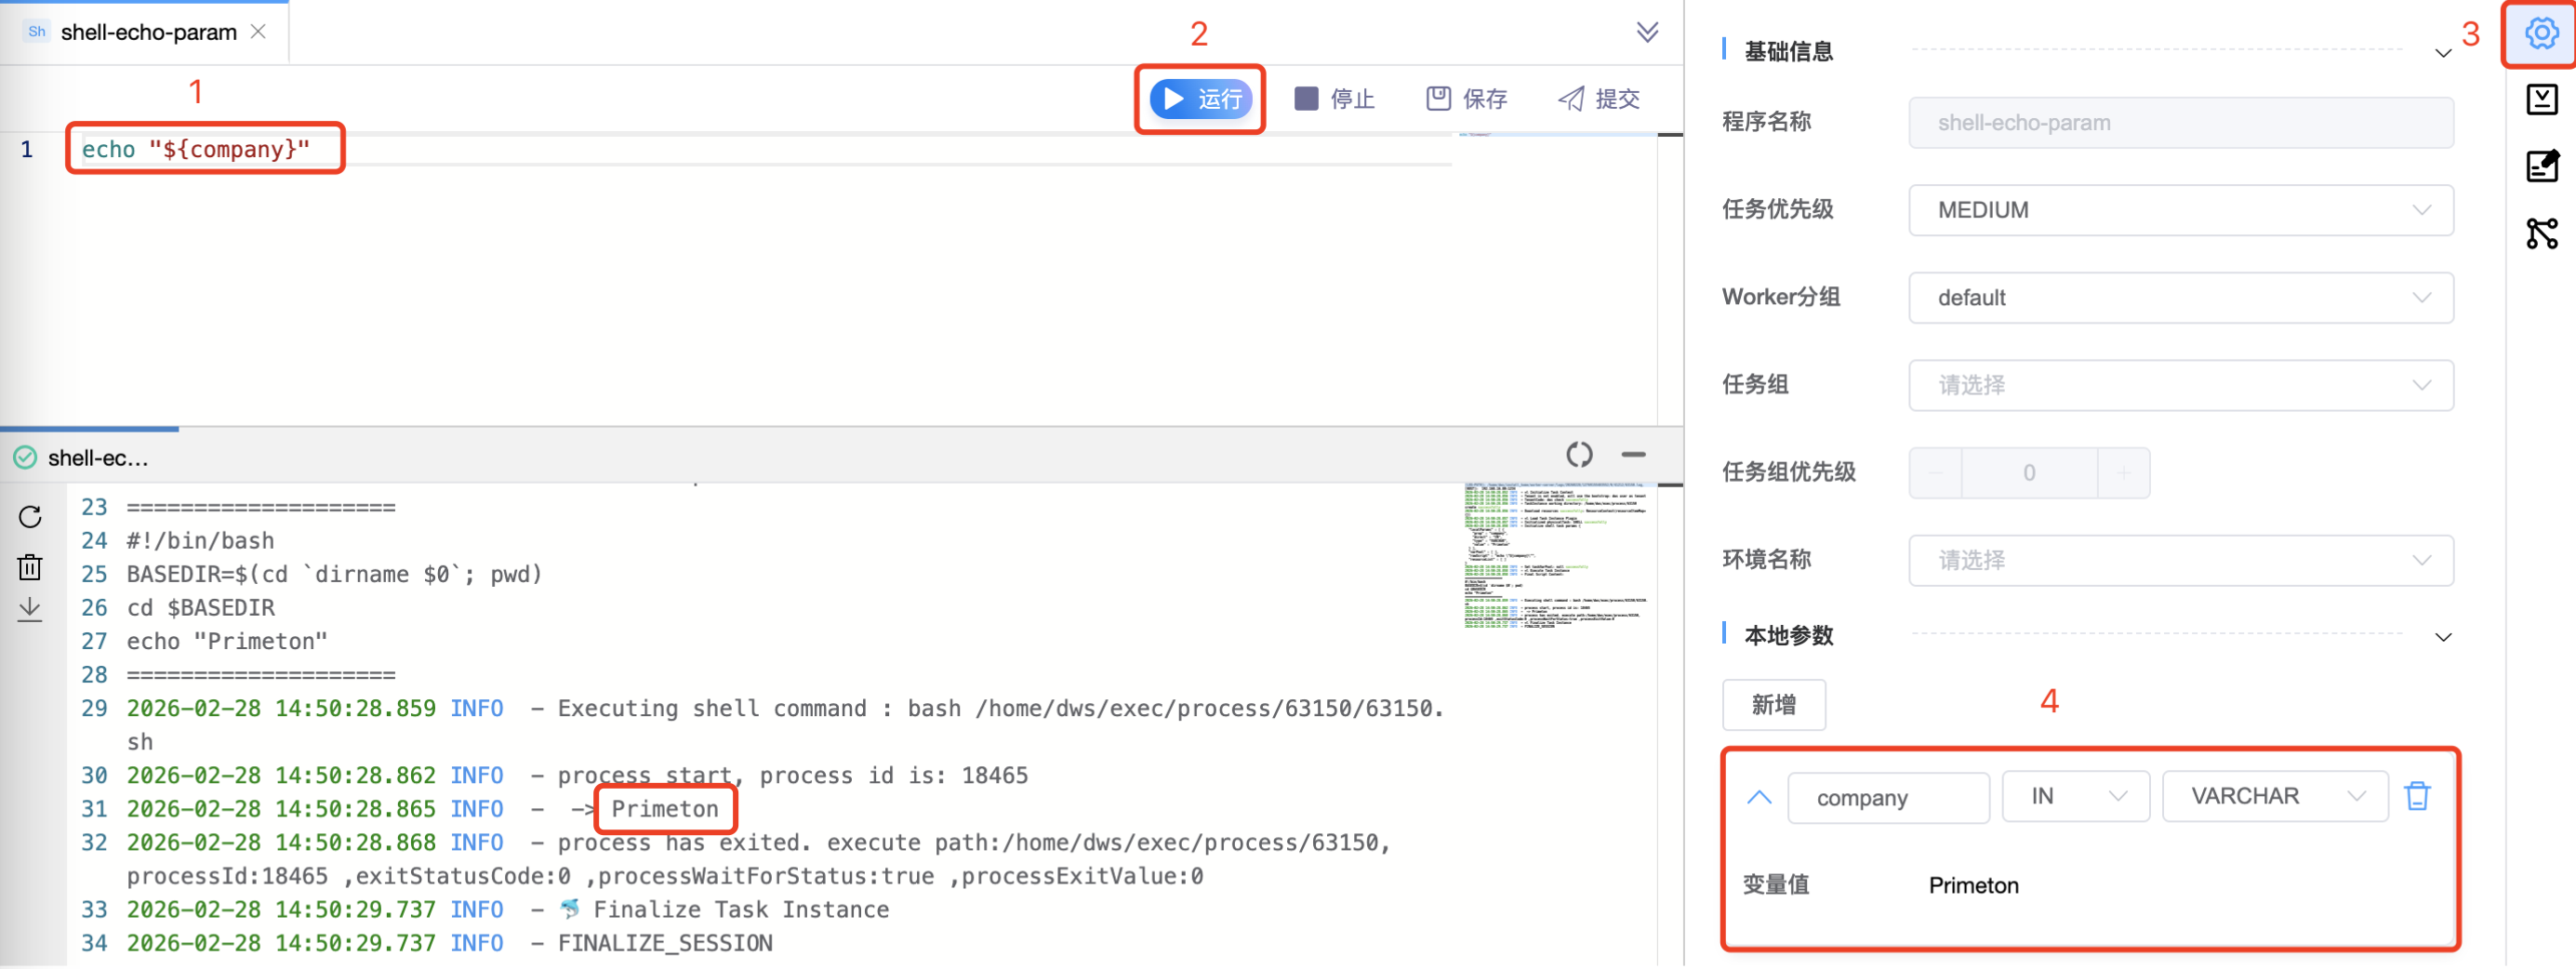2576x969 pixels.
Task: Submit the script with the 提交 button
Action: (x=1598, y=99)
